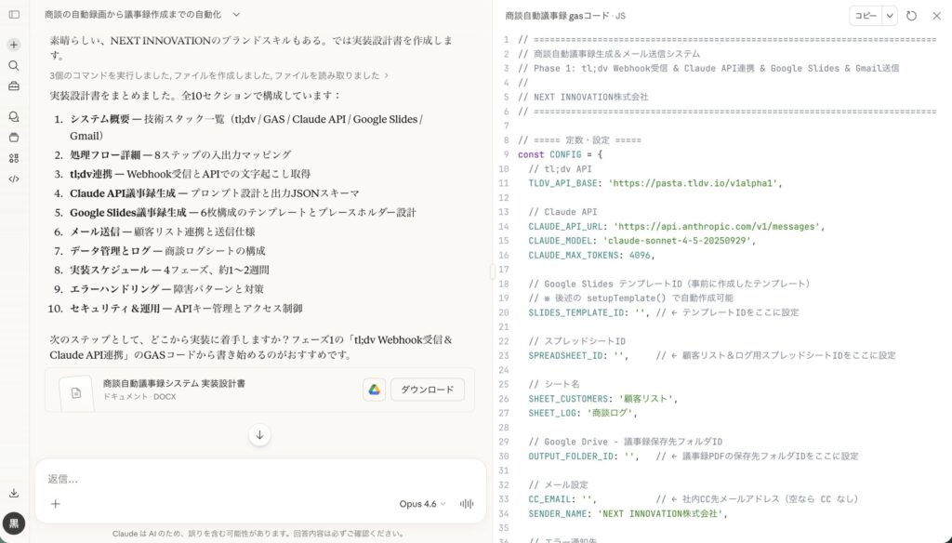
Task: Refresh the code artifact with reload icon
Action: [911, 16]
